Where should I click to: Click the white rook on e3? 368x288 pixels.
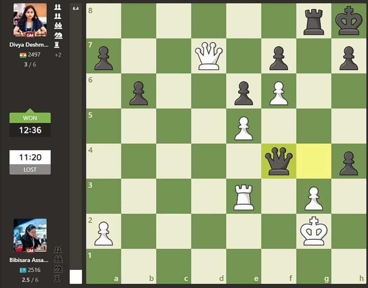[x=244, y=198]
